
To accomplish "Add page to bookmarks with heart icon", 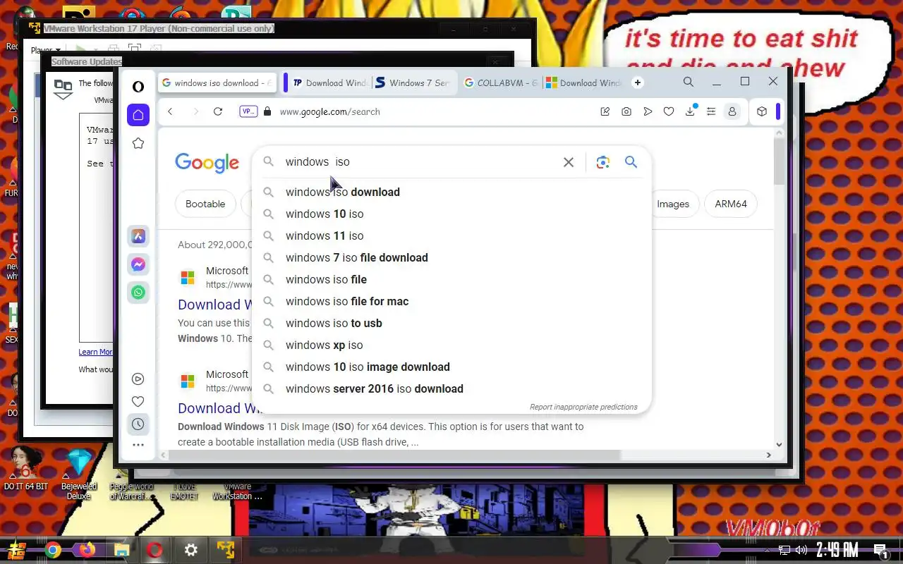I will [x=669, y=111].
